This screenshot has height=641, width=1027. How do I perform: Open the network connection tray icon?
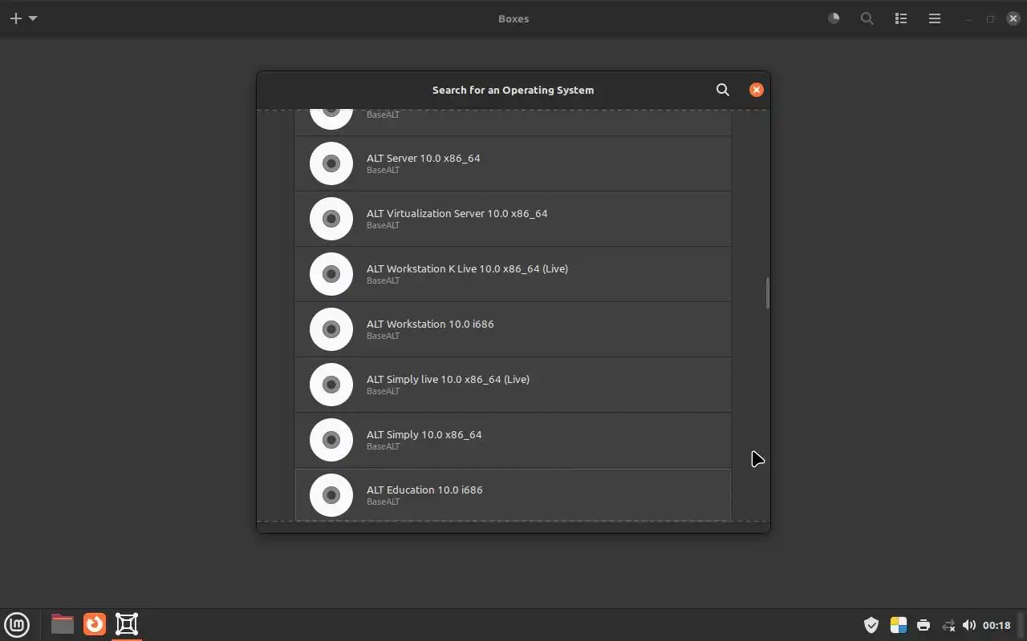coord(948,625)
